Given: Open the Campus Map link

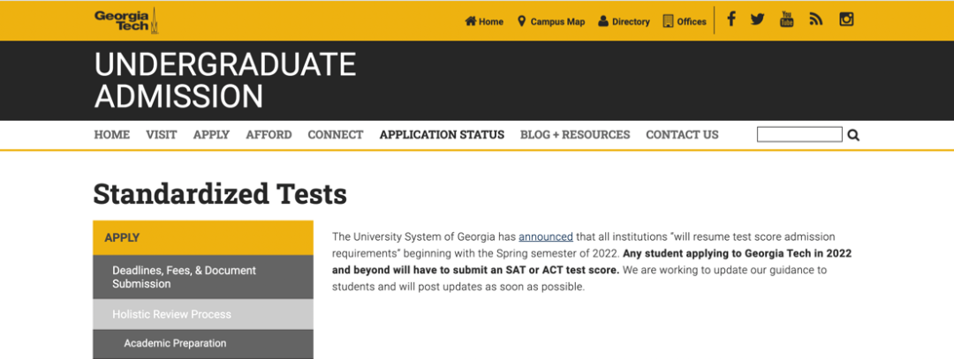Looking at the screenshot, I should [x=551, y=22].
